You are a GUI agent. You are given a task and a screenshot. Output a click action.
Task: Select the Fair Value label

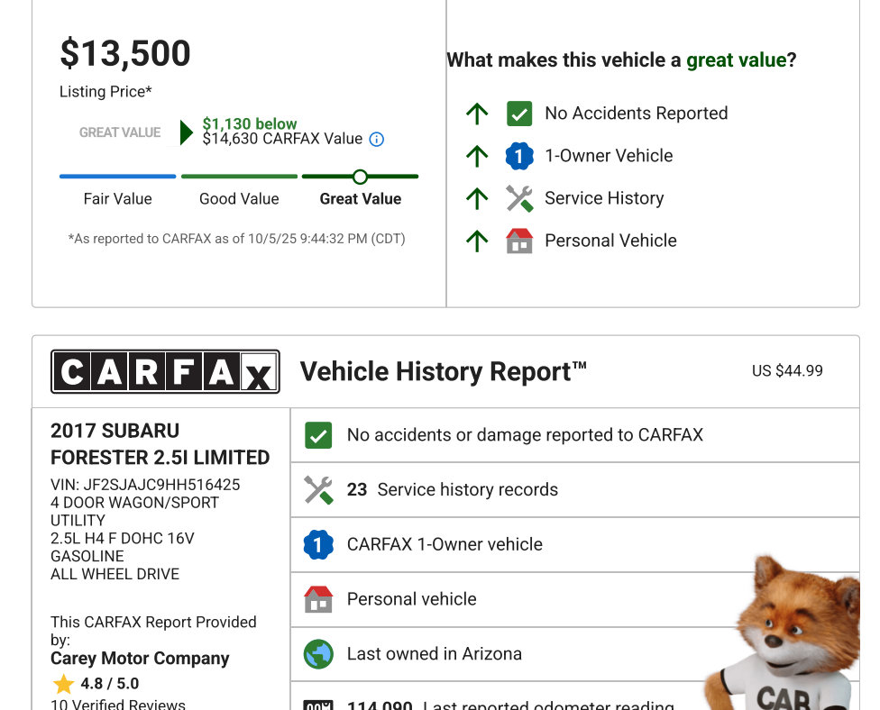(x=117, y=199)
